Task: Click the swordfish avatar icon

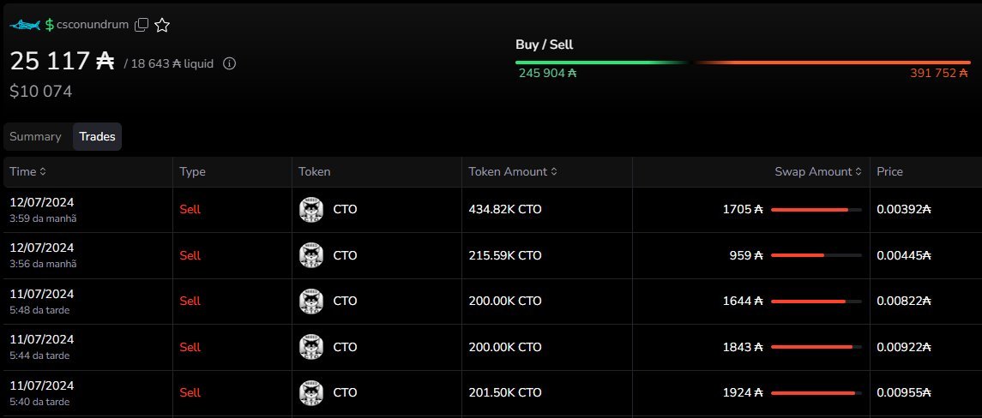Action: [25, 25]
